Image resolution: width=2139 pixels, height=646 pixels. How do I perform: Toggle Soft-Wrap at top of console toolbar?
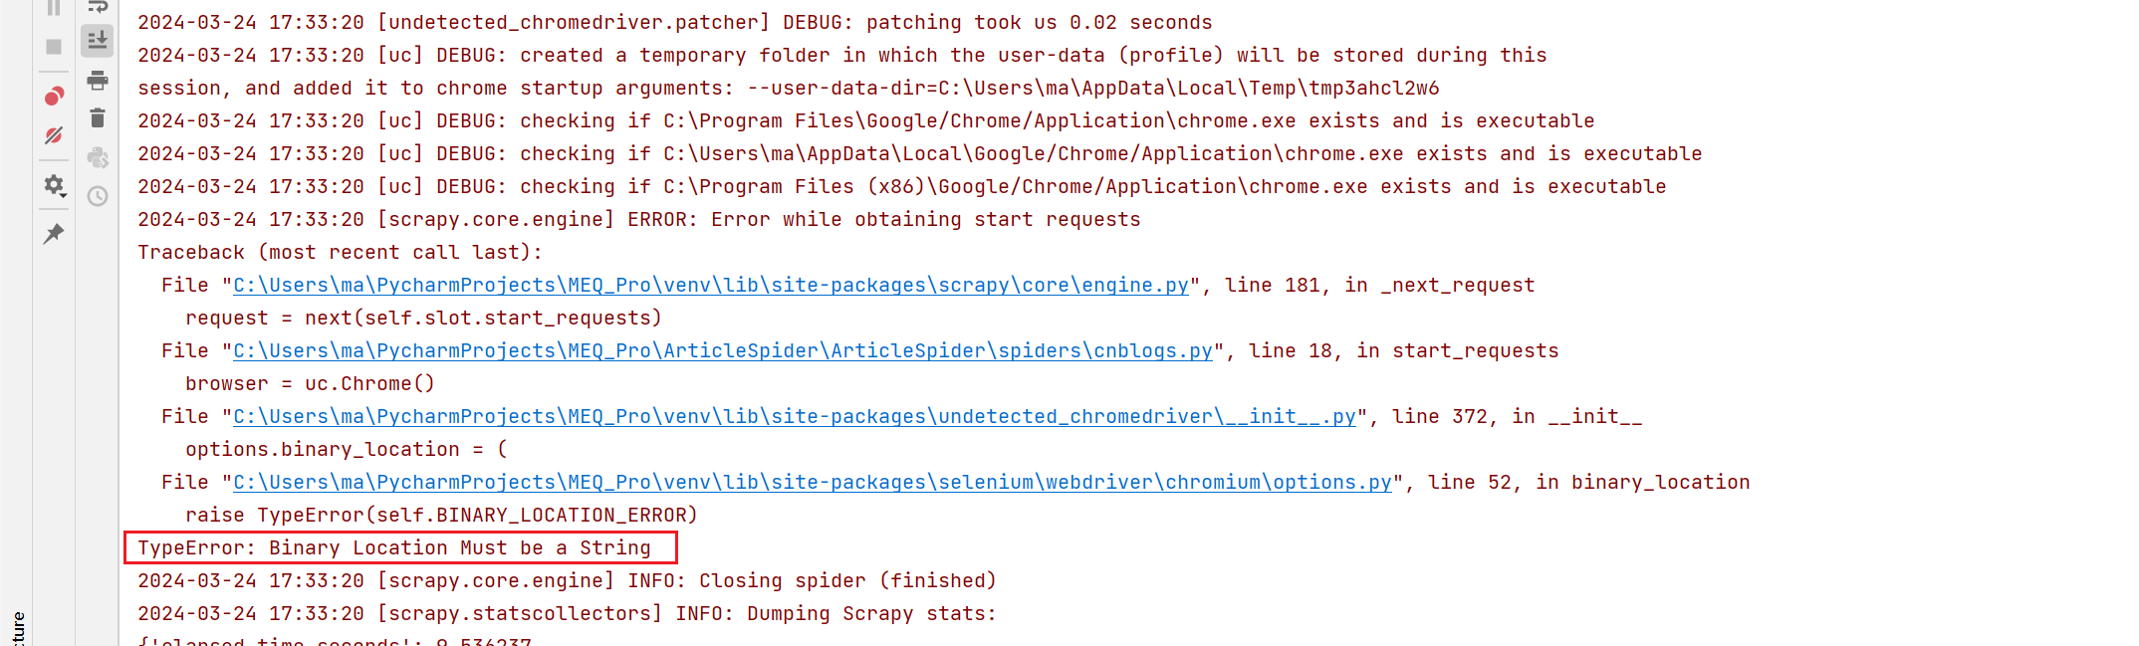point(98,7)
